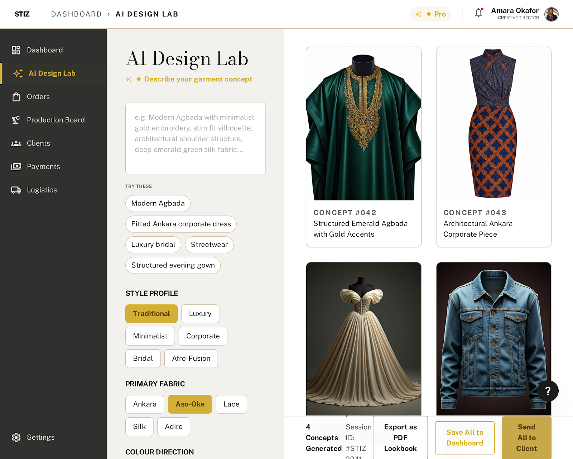Select the Luxury bridal suggestion chip
The width and height of the screenshot is (573, 459).
(153, 245)
